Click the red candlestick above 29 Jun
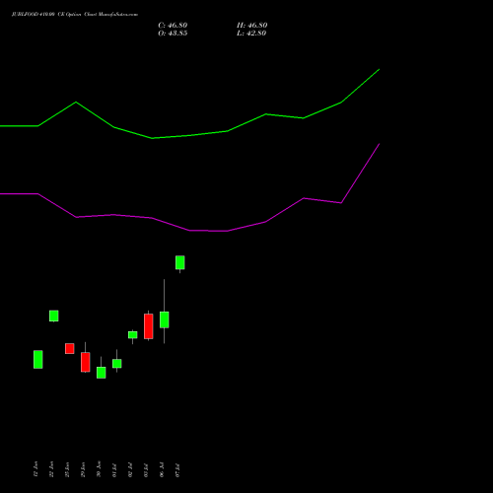Image resolution: width=493 pixels, height=493 pixels. coord(86,362)
